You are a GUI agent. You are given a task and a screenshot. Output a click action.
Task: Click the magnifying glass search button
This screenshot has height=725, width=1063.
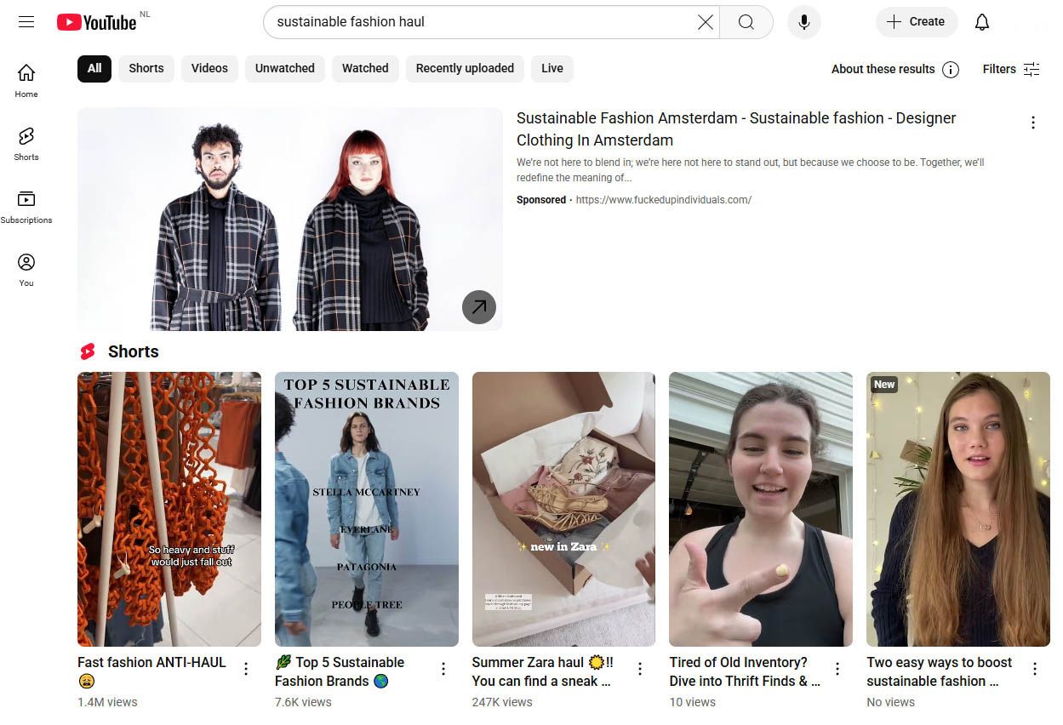[x=746, y=22]
